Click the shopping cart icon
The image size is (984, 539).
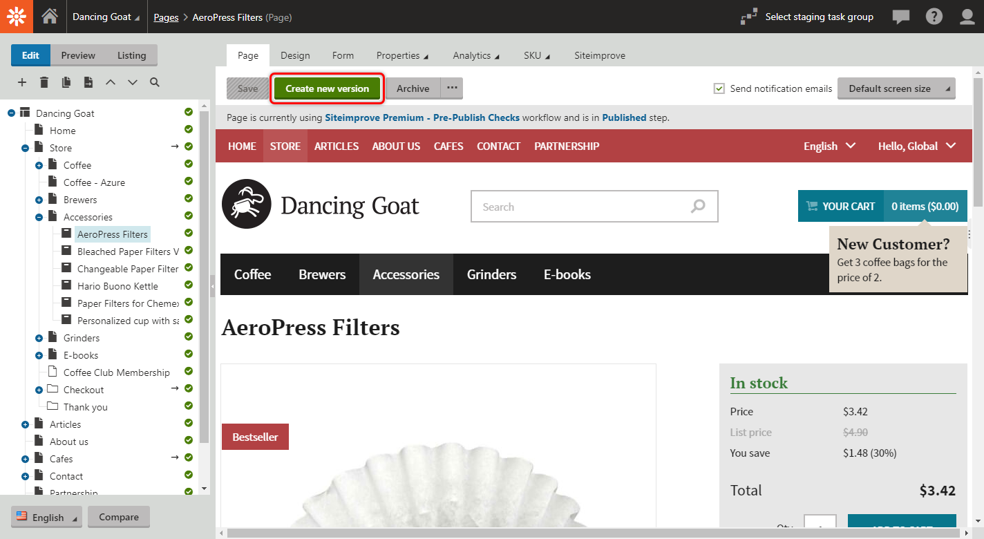(x=812, y=206)
